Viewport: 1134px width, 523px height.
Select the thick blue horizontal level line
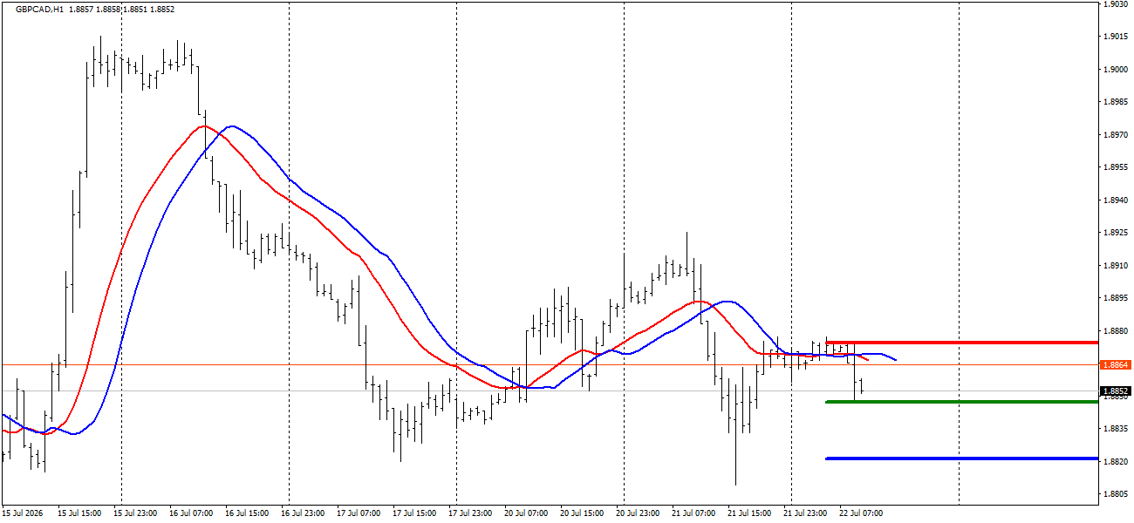[961, 458]
